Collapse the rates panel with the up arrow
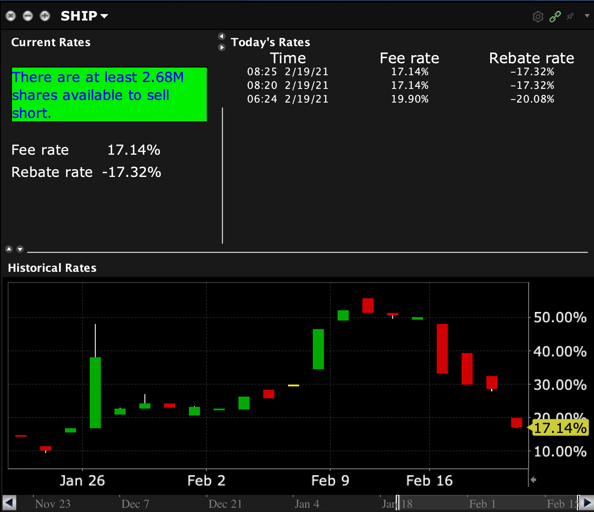Image resolution: width=594 pixels, height=512 pixels. pos(9,249)
